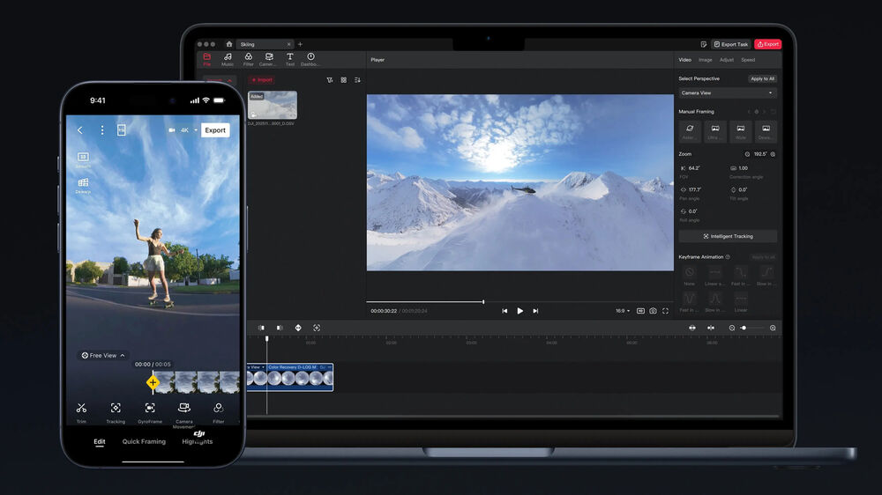This screenshot has height=495, width=882.
Task: Take a snapshot with the camera icon
Action: (653, 311)
